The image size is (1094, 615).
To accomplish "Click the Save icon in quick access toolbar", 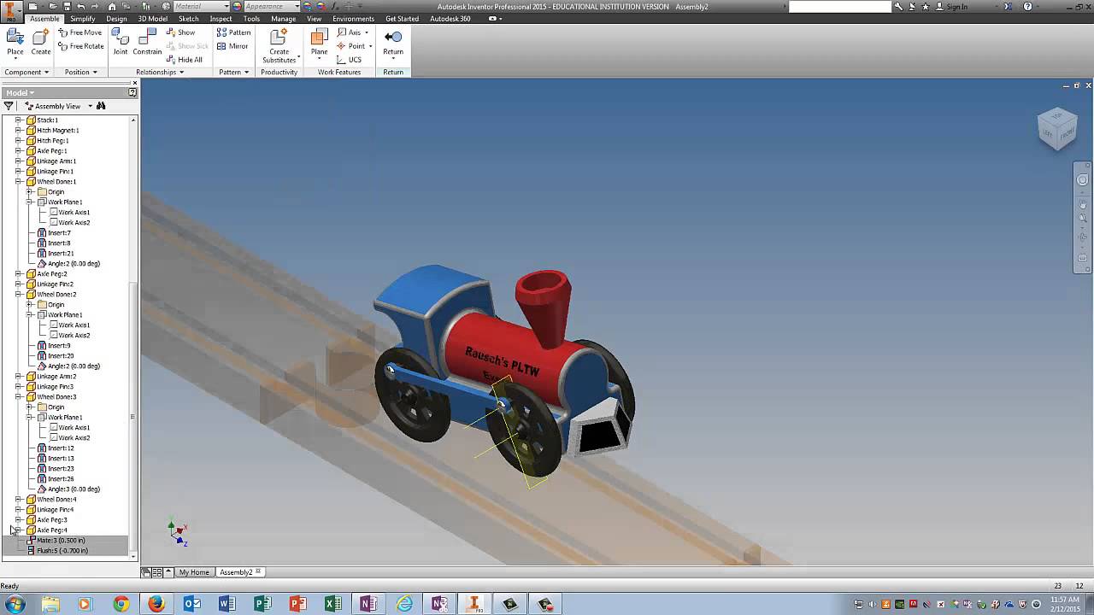I will 67,6.
